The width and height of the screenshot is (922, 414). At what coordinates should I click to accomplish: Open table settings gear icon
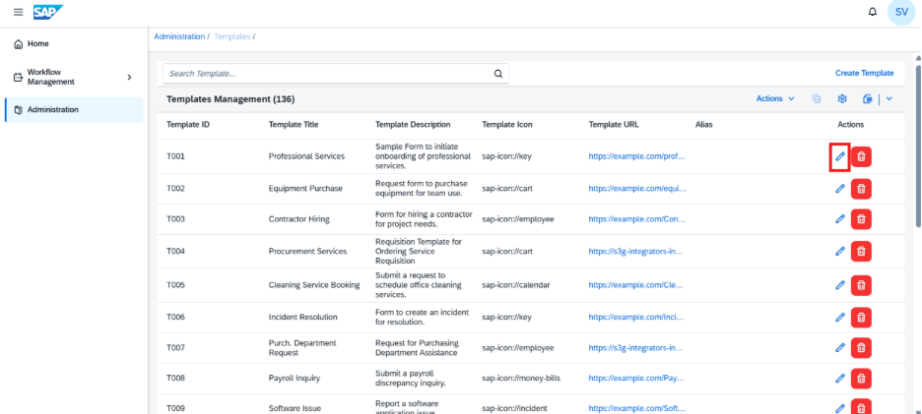coord(842,98)
